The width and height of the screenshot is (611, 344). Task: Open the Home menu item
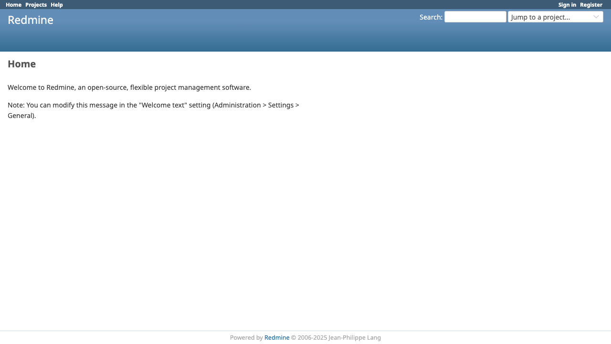coord(13,5)
